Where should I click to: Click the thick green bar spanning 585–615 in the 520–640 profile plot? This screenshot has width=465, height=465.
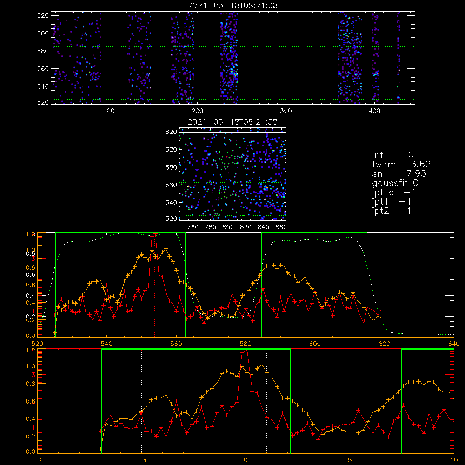pos(314,232)
